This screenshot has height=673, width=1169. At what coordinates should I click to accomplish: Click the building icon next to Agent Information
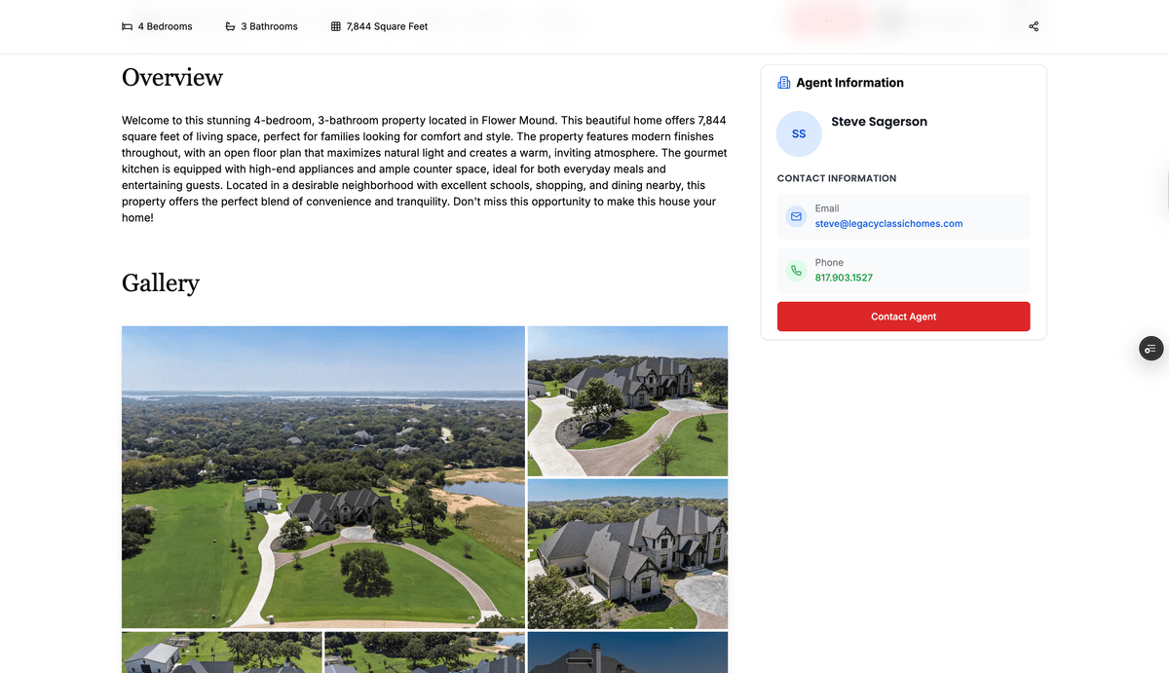click(x=784, y=83)
